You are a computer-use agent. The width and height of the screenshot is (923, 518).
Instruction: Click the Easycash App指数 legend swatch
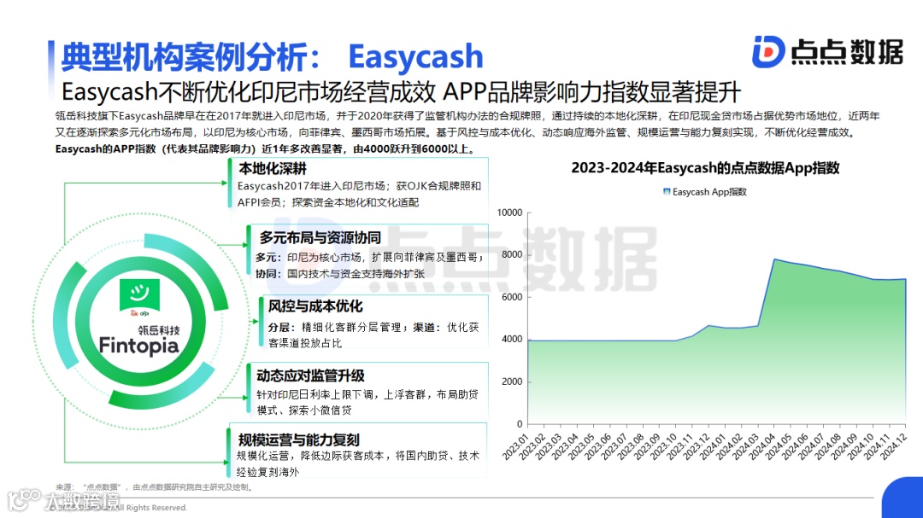667,192
